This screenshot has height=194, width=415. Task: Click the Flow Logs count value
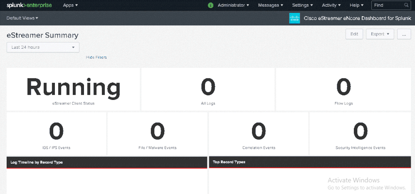(343, 87)
